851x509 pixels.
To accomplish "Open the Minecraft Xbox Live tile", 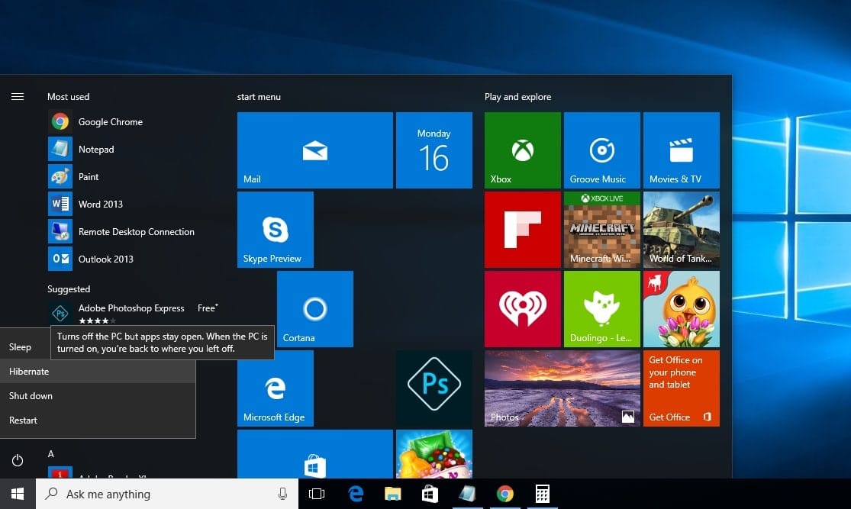I will (x=602, y=230).
